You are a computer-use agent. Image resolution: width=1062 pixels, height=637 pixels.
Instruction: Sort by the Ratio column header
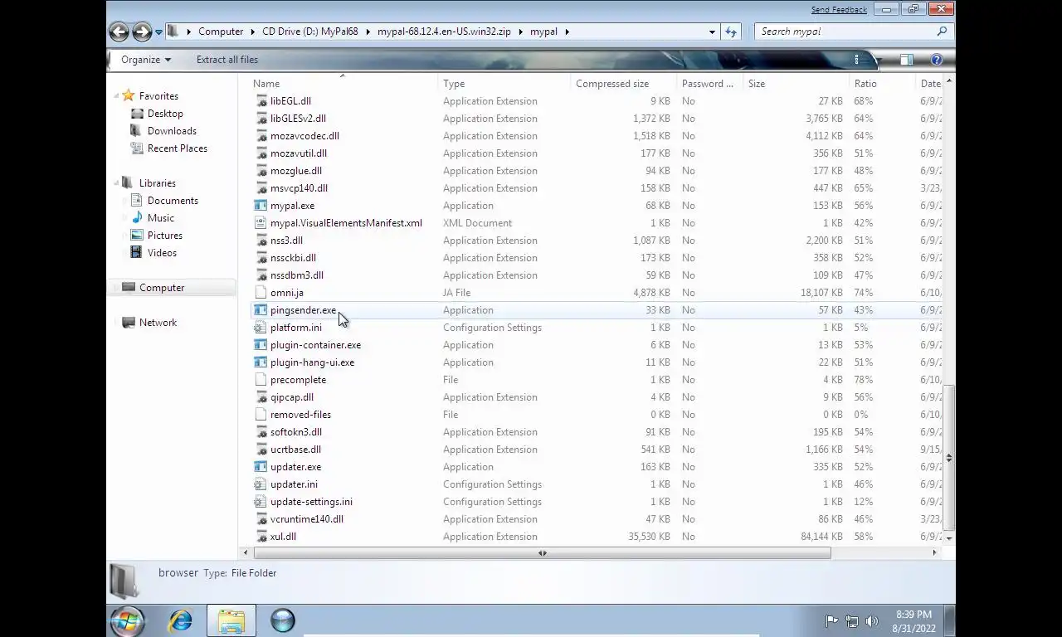(883, 84)
